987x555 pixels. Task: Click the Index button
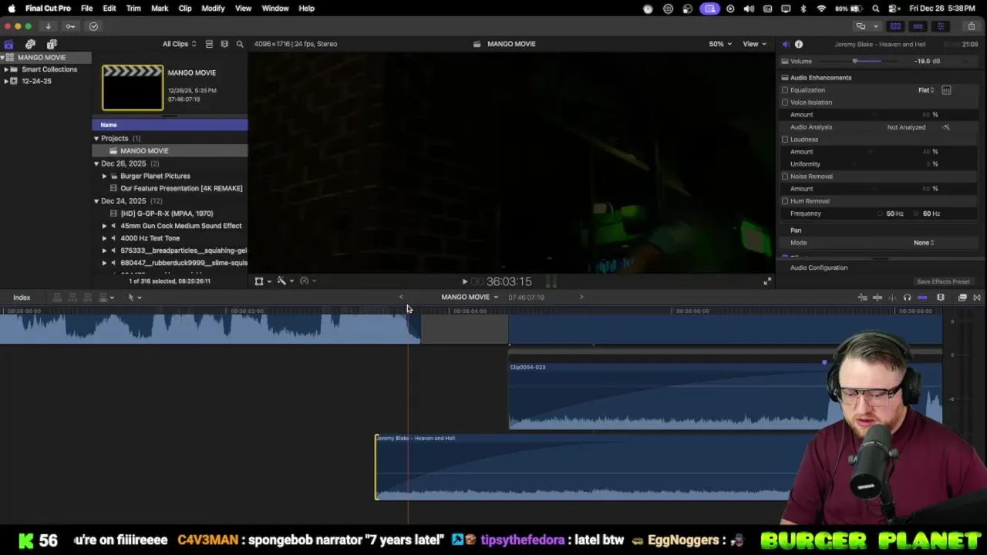point(22,298)
